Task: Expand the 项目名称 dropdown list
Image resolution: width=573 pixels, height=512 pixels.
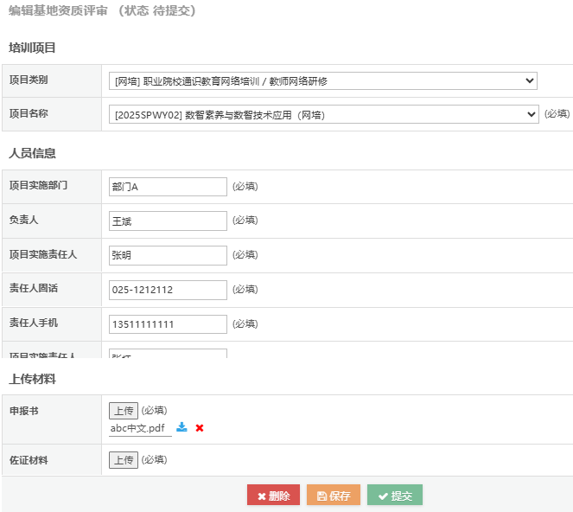Action: 323,114
